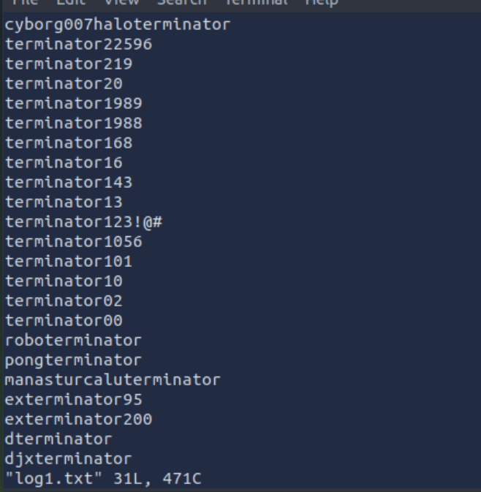This screenshot has width=481, height=492.
Task: Click the roboterminator line
Action: pos(73,340)
